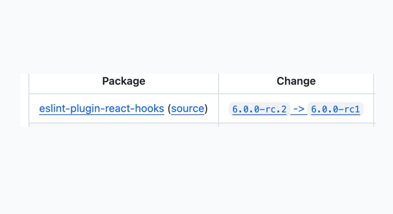Select the old version code badge 6.0.0-rc.2
The width and height of the screenshot is (393, 214).
click(259, 109)
